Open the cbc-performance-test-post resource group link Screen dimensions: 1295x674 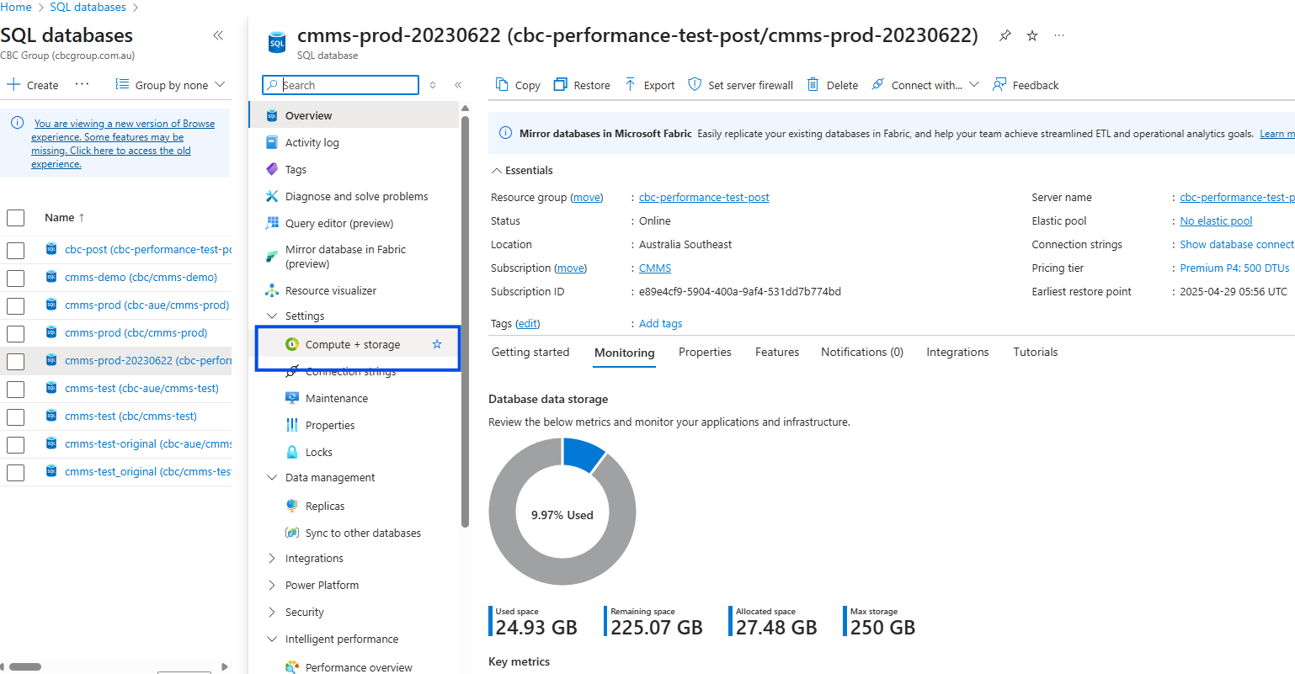pos(704,198)
